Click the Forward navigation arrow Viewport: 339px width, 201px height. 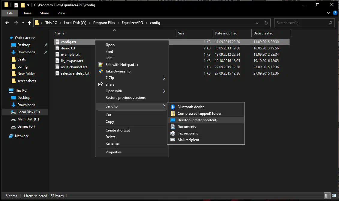(16, 23)
